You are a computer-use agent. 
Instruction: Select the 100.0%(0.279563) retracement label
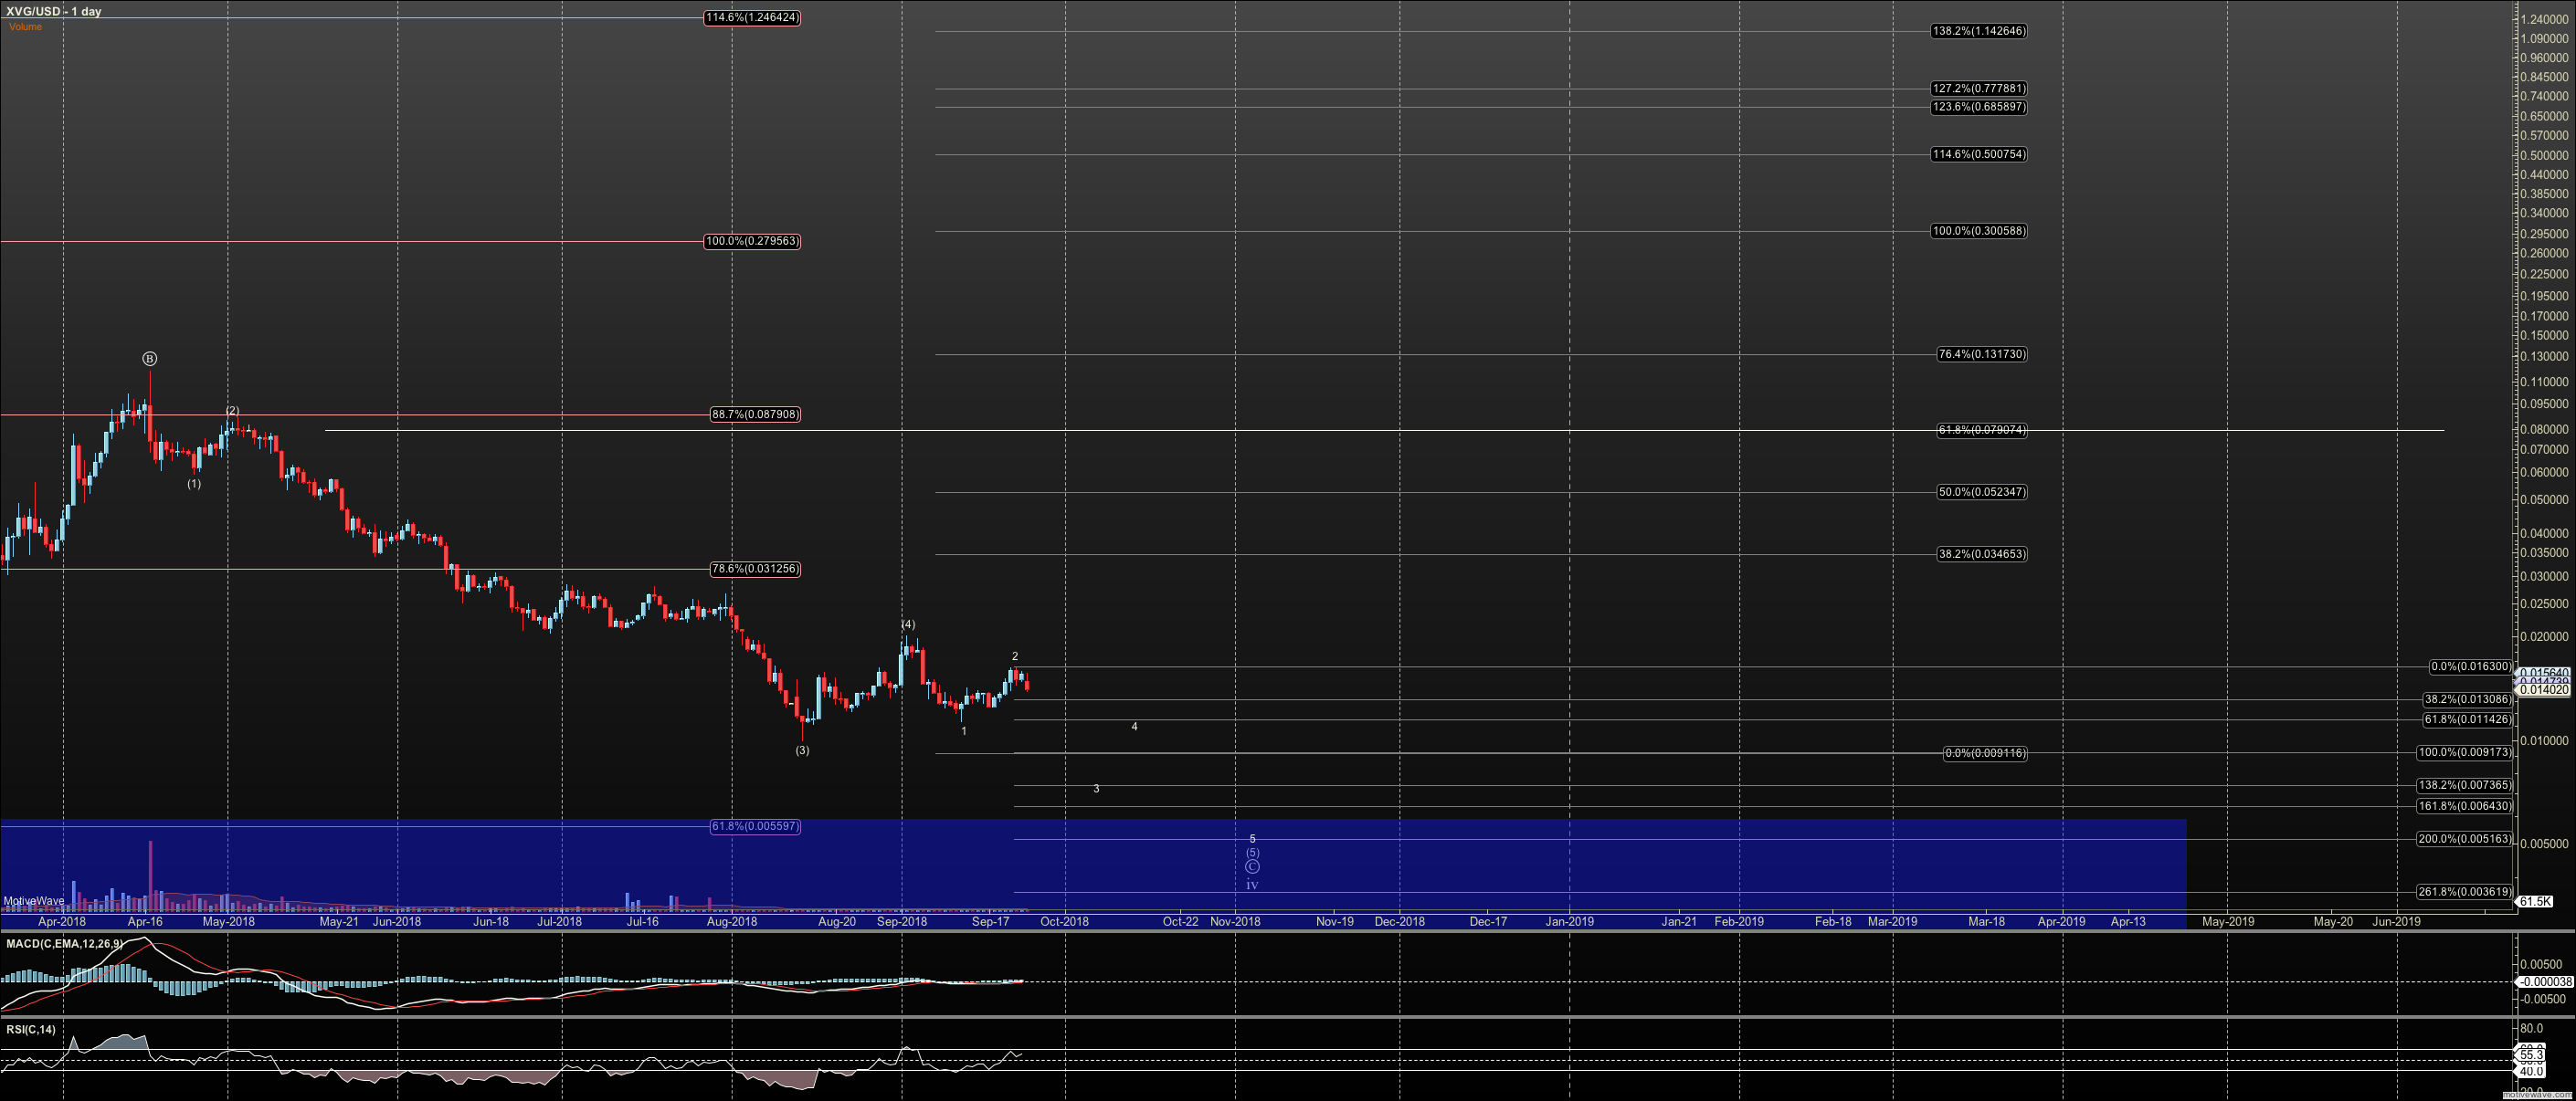point(751,241)
